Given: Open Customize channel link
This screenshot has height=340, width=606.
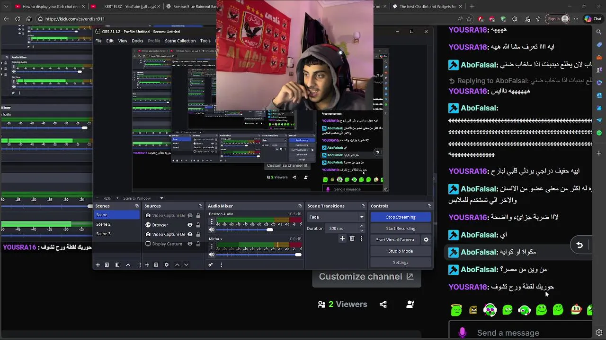Looking at the screenshot, I should coord(366,277).
